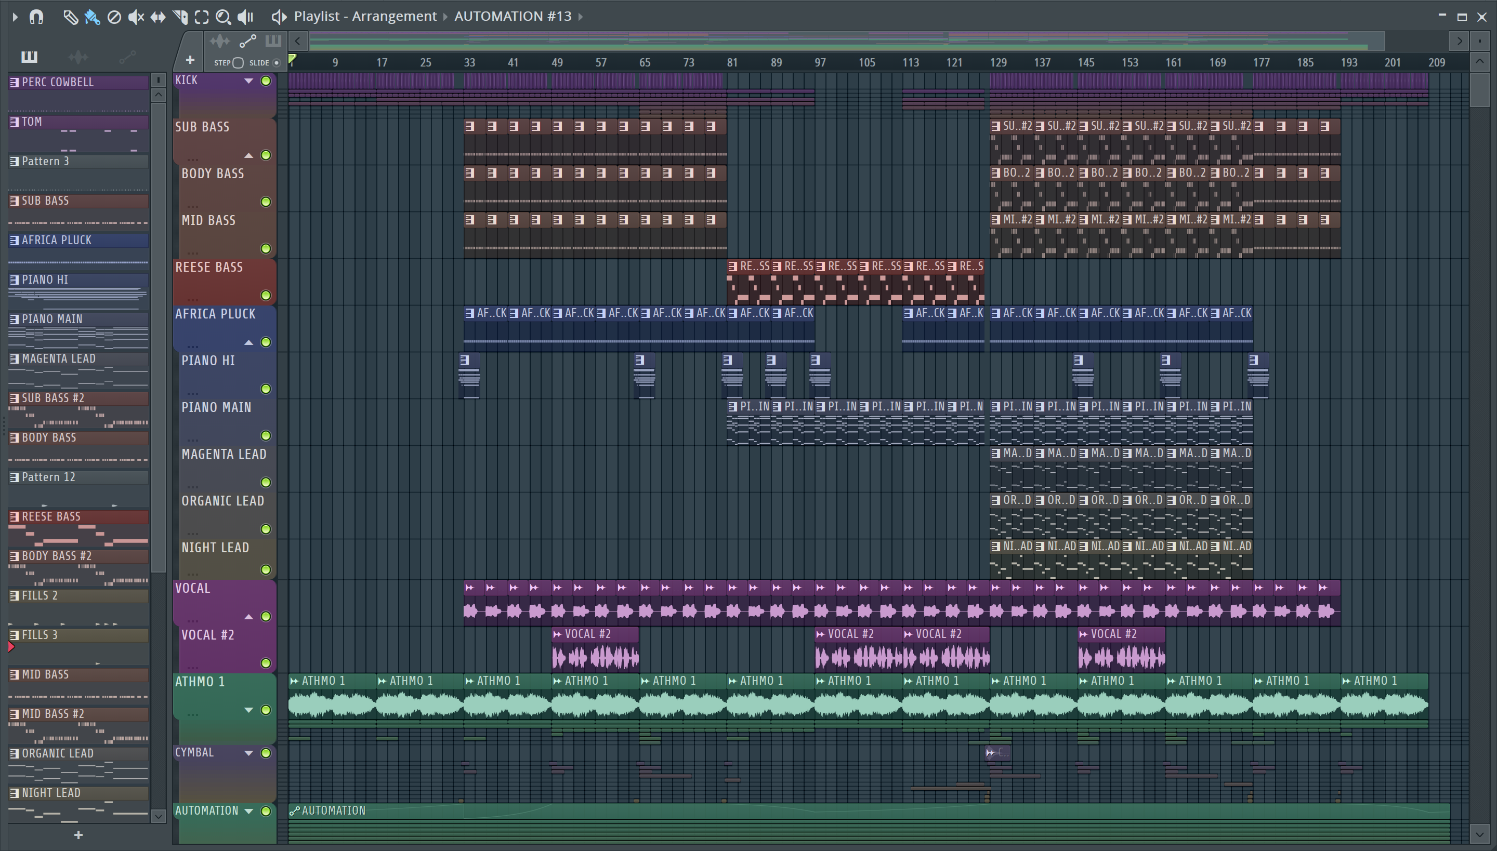Click the FILLS 3 red marker arrow
The width and height of the screenshot is (1497, 851).
click(x=11, y=647)
